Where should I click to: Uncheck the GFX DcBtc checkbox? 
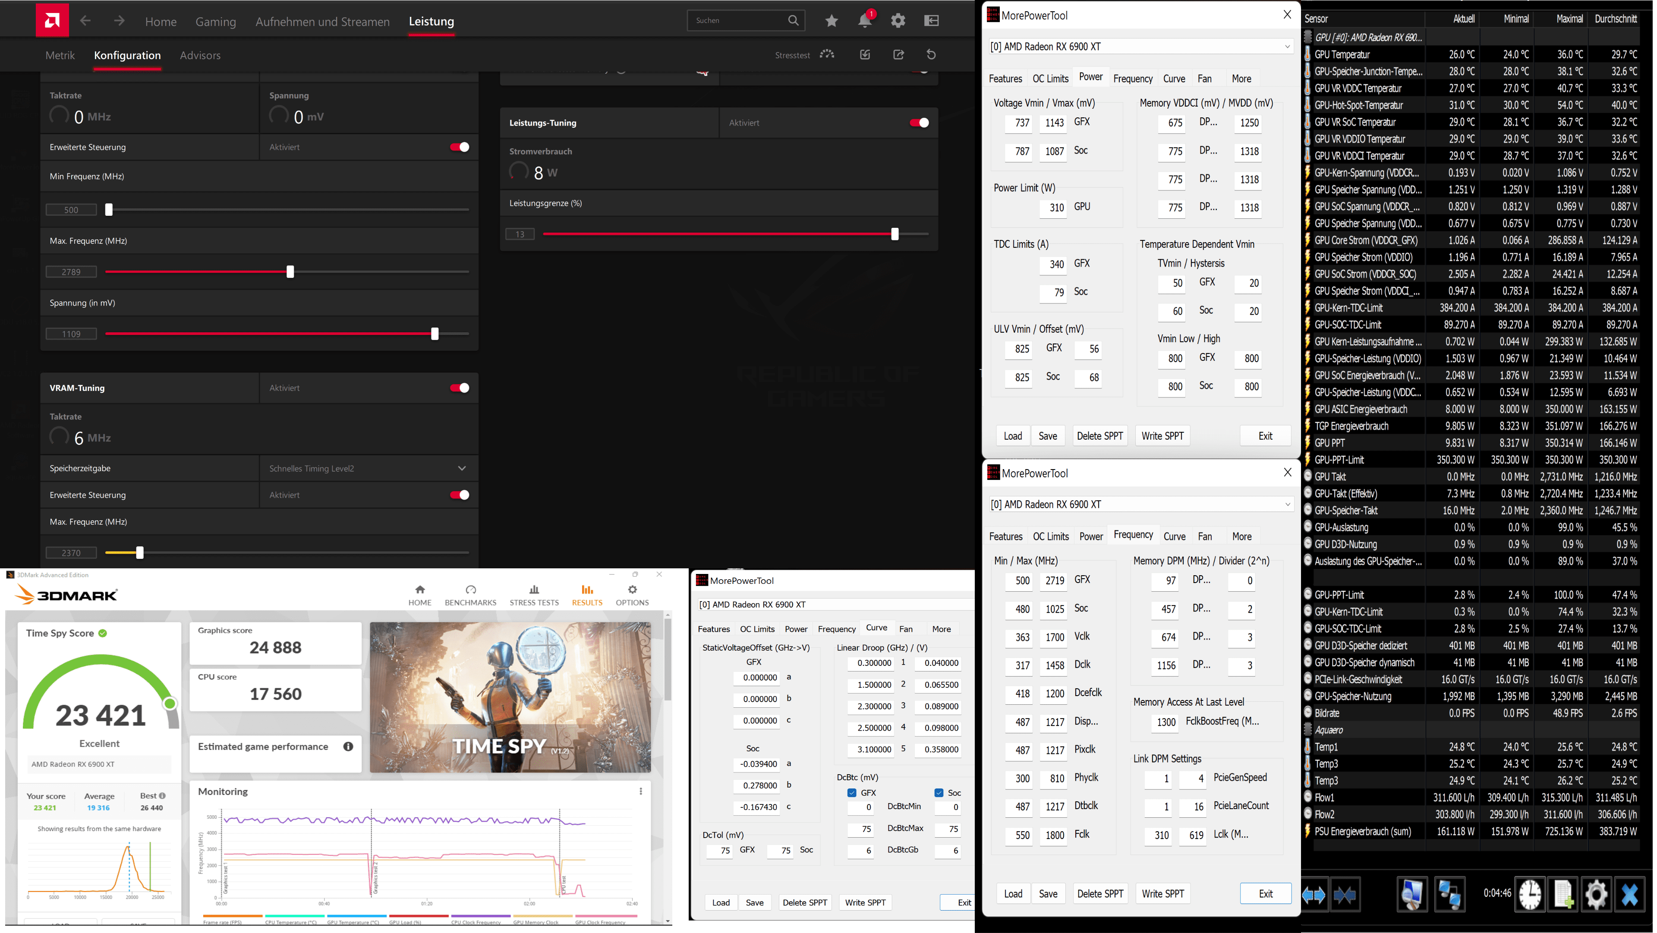[x=852, y=793]
